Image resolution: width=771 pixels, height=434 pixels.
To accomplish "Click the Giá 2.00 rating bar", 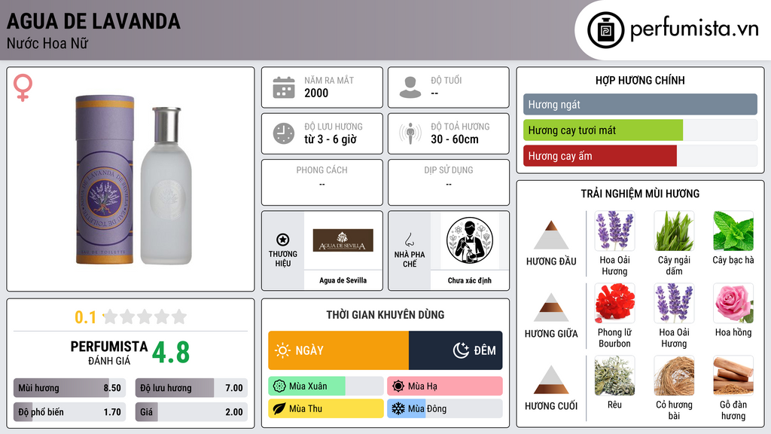I will [x=191, y=412].
